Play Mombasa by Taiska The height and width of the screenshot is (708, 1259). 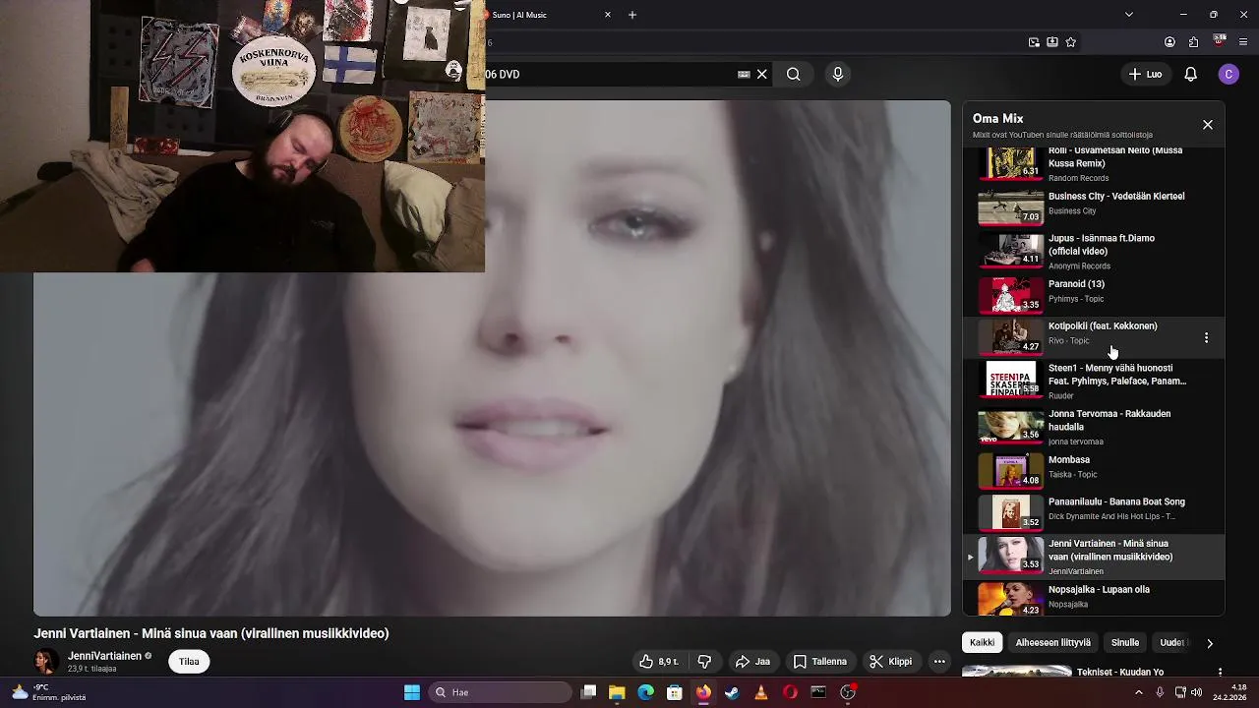point(1094,470)
